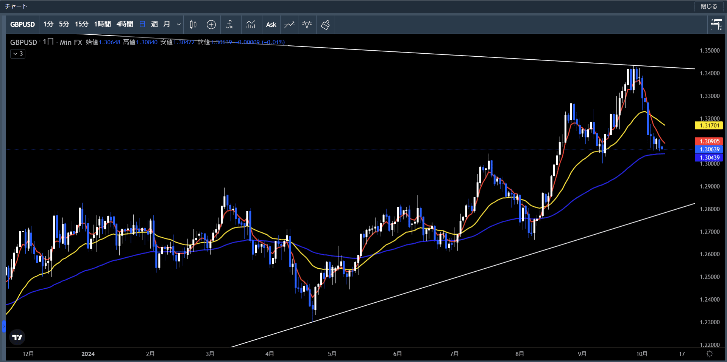Click the detach window layout icon
The height and width of the screenshot is (362, 727).
(716, 25)
